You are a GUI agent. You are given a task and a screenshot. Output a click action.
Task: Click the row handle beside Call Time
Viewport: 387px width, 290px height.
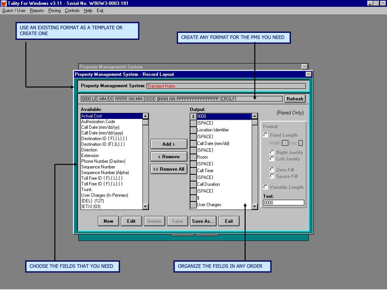(x=193, y=171)
